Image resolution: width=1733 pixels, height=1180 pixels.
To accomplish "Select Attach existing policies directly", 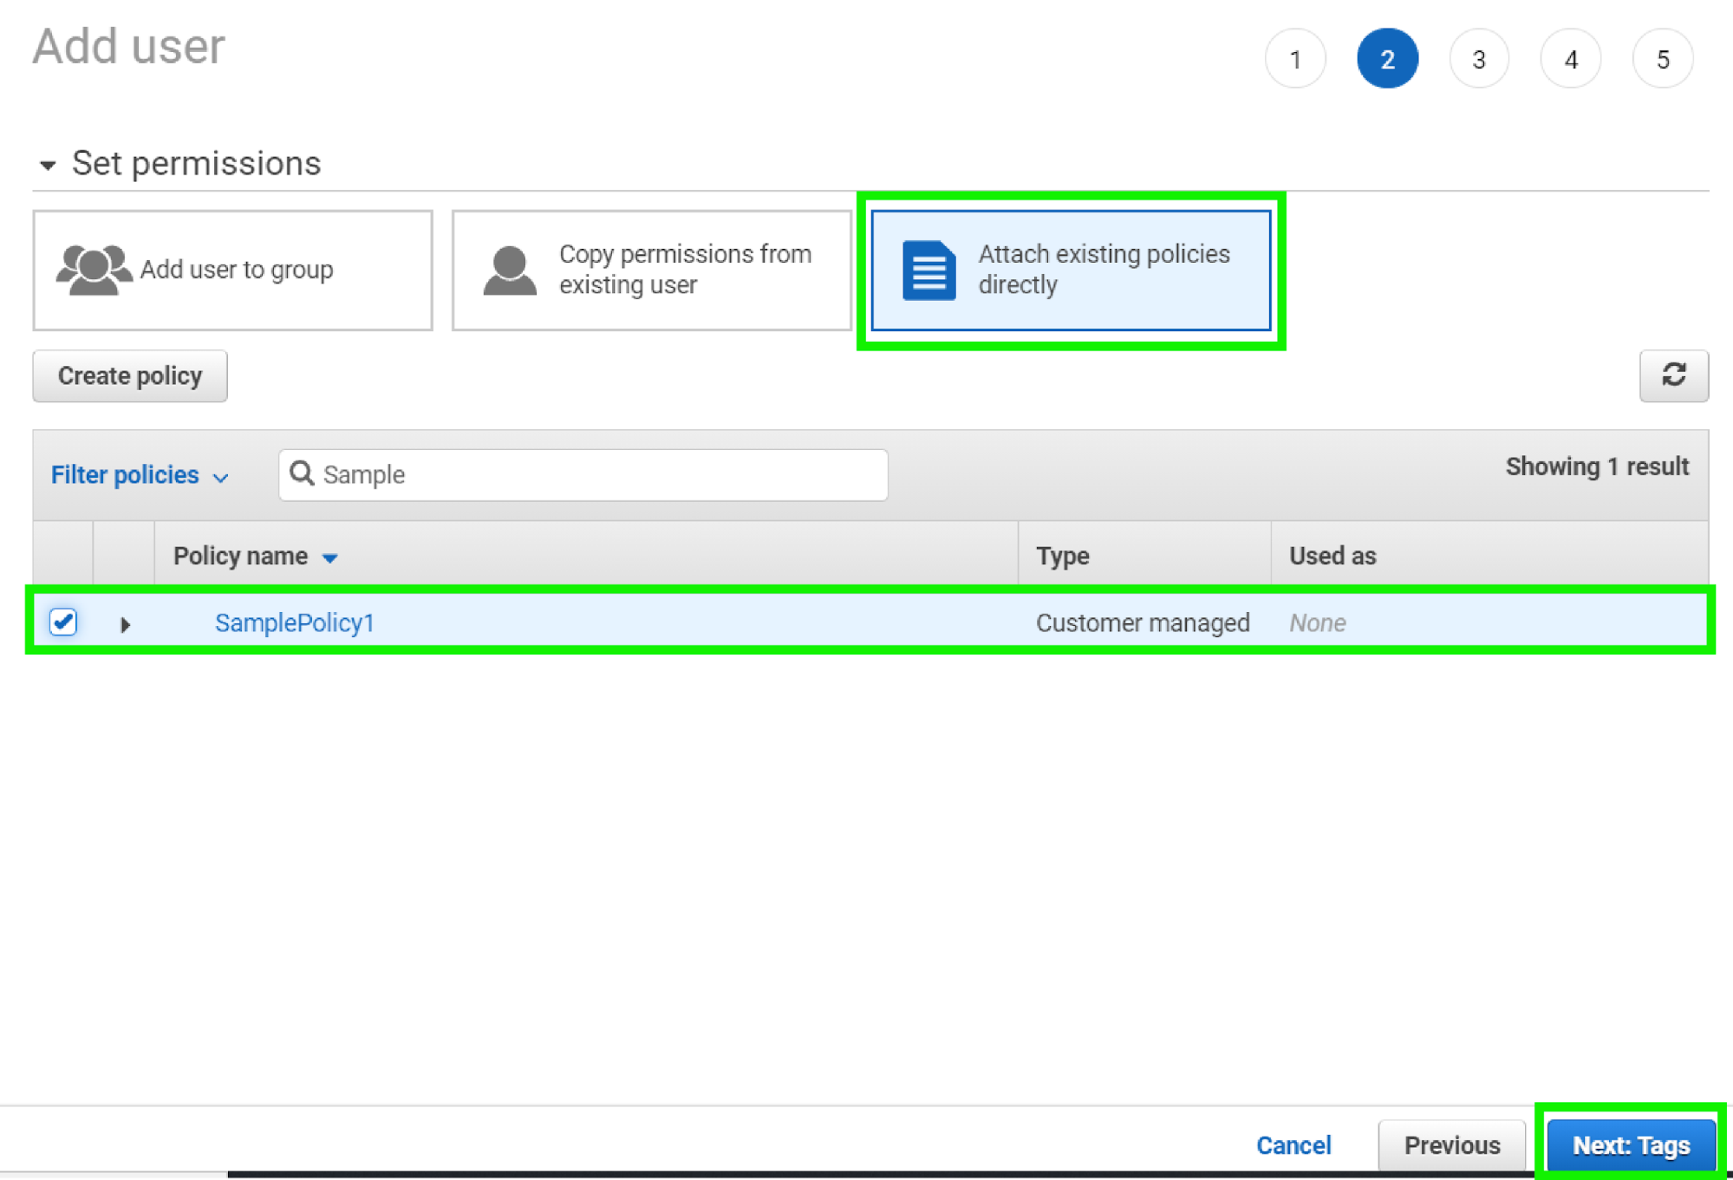I will click(x=1071, y=270).
